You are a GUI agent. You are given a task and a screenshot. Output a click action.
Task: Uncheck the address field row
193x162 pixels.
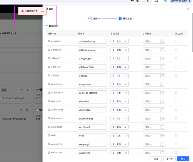[49, 75]
